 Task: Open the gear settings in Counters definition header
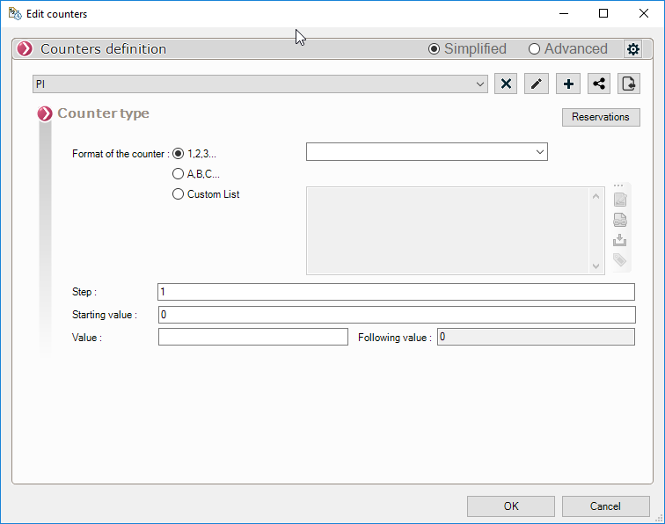pos(632,49)
